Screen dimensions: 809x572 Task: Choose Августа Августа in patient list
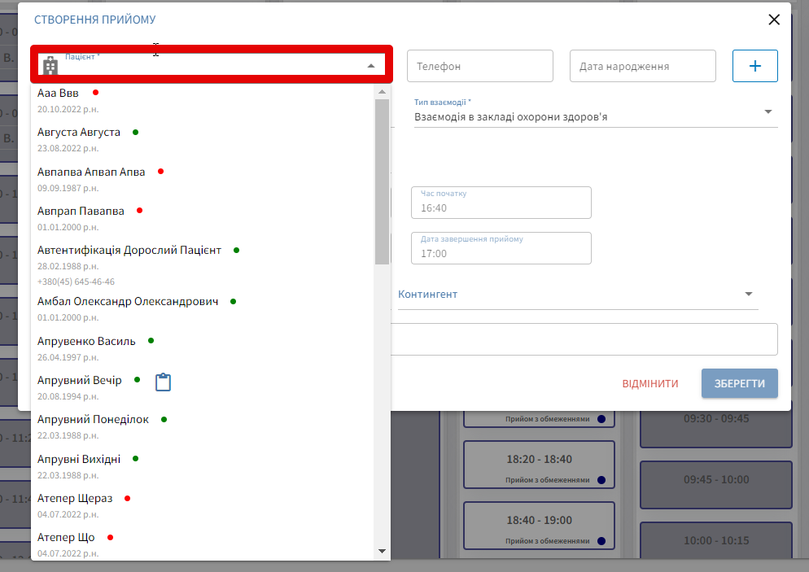[79, 133]
